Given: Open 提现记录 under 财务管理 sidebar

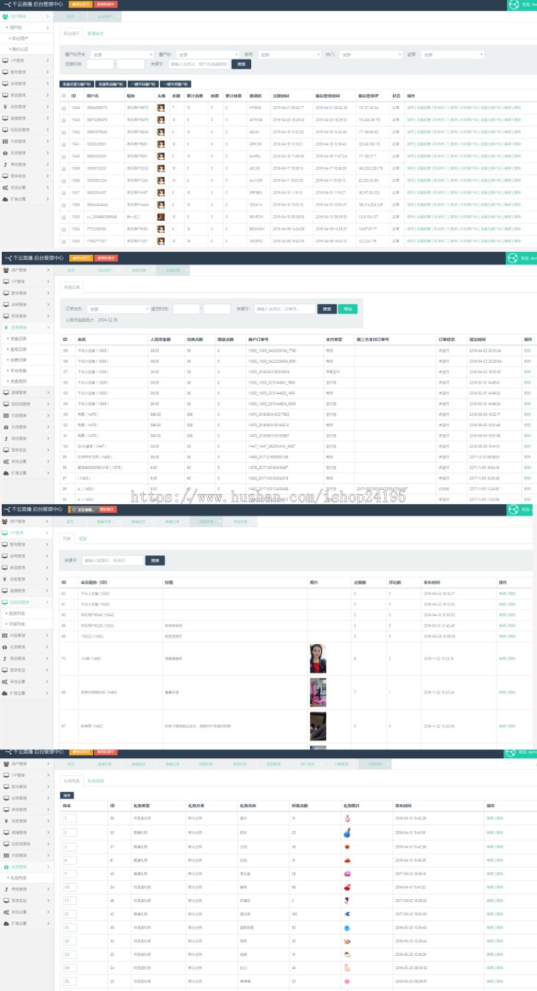Looking at the screenshot, I should pos(18,350).
